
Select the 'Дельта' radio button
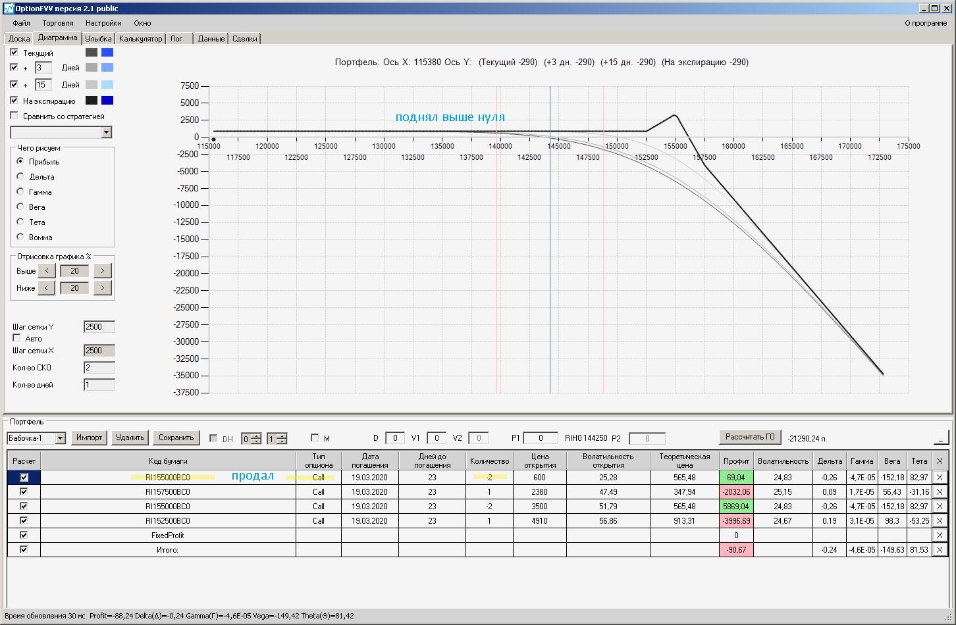[20, 176]
